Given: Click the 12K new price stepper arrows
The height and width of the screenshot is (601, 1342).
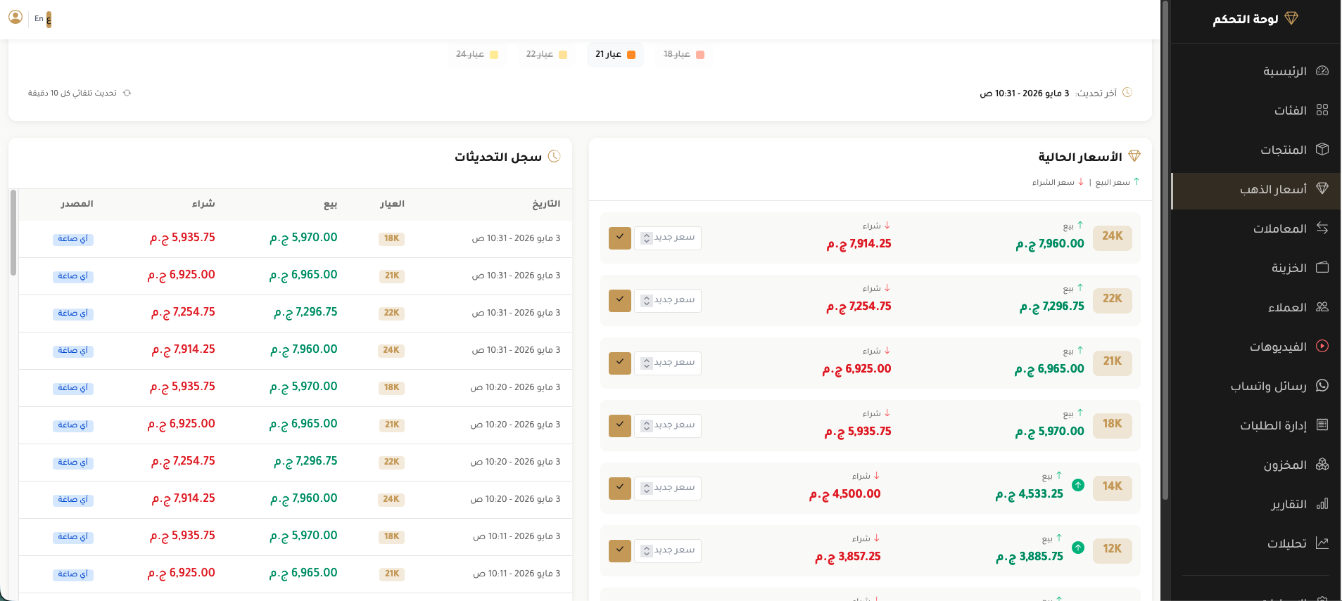Looking at the screenshot, I should (646, 551).
